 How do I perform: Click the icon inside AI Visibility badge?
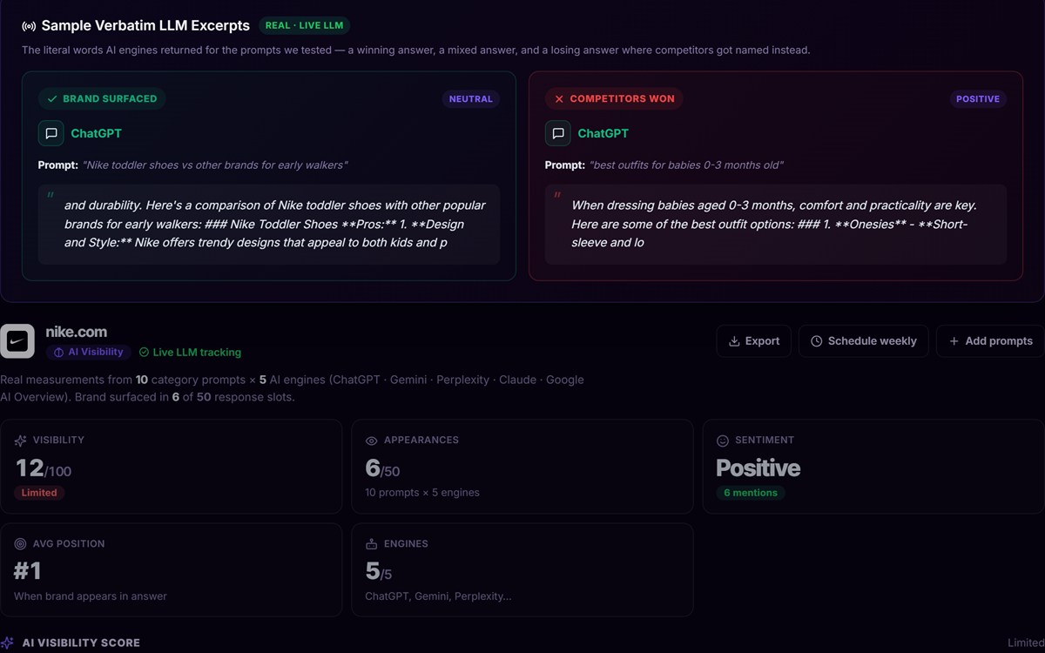click(59, 353)
